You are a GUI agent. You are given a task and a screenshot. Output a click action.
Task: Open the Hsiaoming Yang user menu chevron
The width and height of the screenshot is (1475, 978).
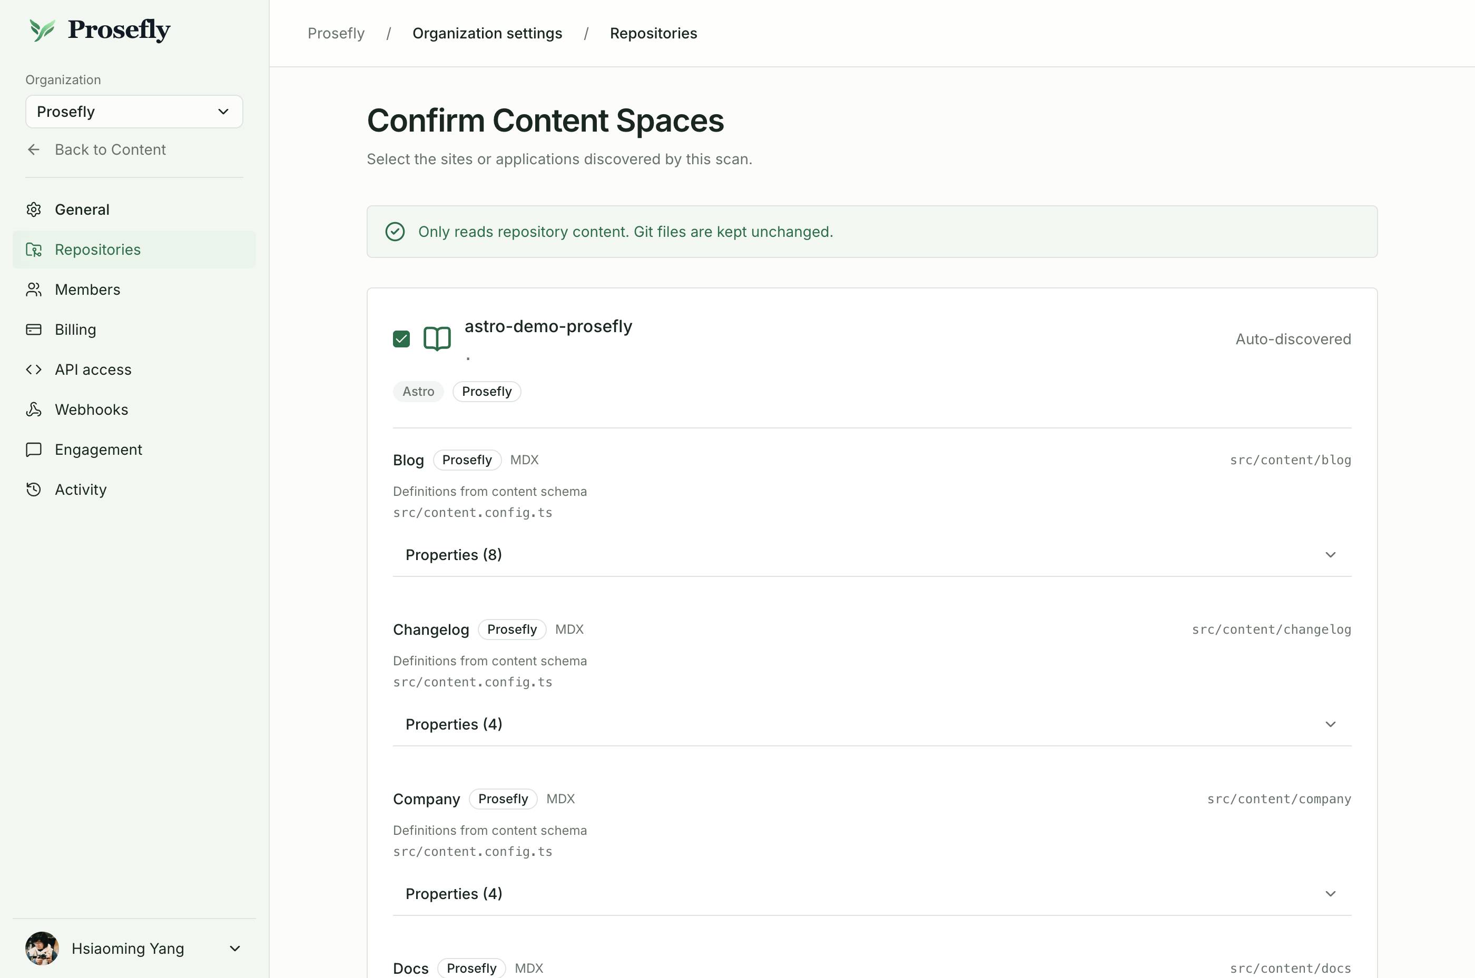coord(235,948)
